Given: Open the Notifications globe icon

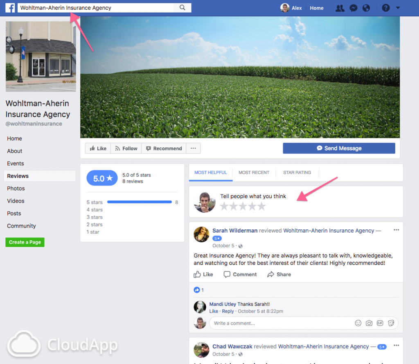Looking at the screenshot, I should coord(366,8).
